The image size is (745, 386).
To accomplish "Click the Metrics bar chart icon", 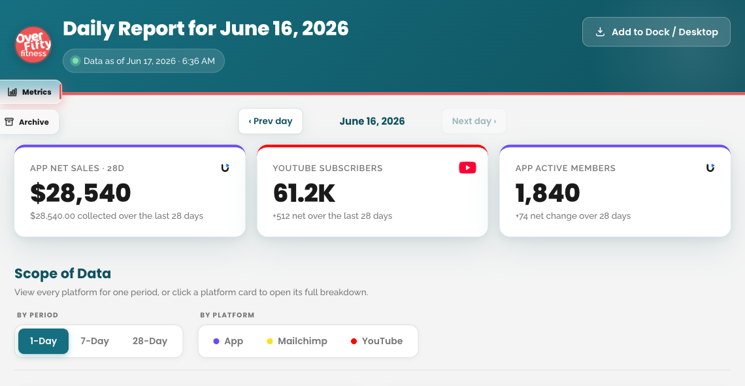I will [12, 92].
